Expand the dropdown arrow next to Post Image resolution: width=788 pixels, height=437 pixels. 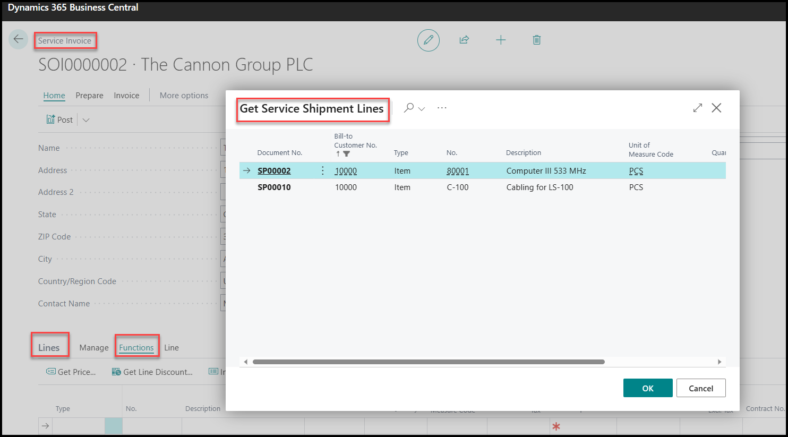[x=86, y=120]
